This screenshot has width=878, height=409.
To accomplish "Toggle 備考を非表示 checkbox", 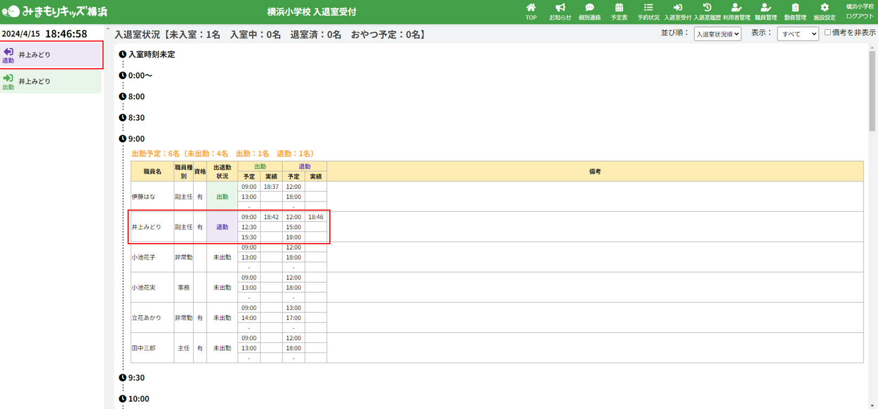I will 828,33.
